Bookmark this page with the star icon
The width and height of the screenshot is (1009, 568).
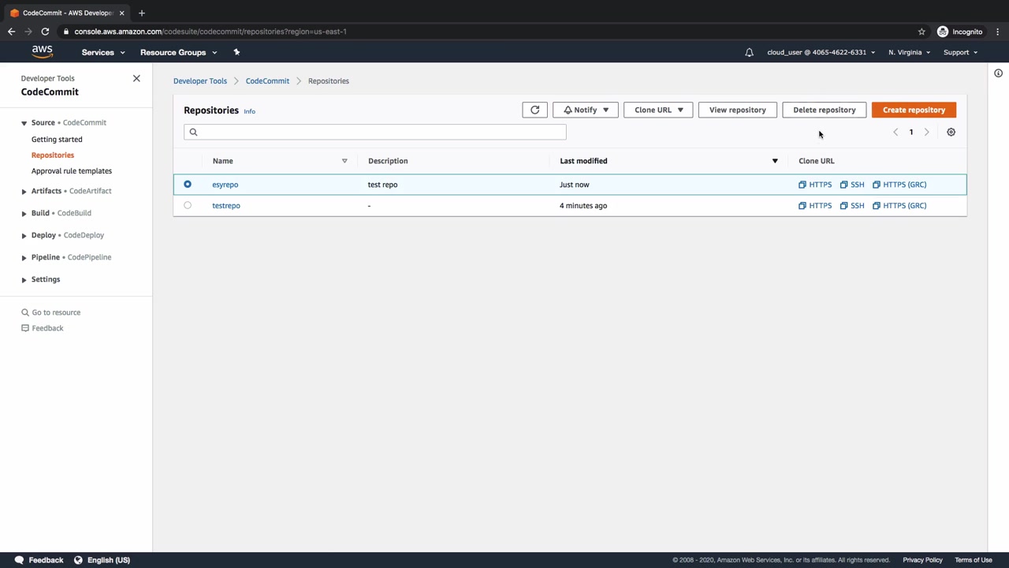pyautogui.click(x=922, y=32)
